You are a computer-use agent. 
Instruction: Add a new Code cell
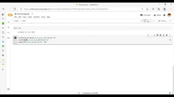click(15, 21)
